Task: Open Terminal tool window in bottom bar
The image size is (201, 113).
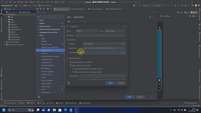Action: (x=41, y=103)
